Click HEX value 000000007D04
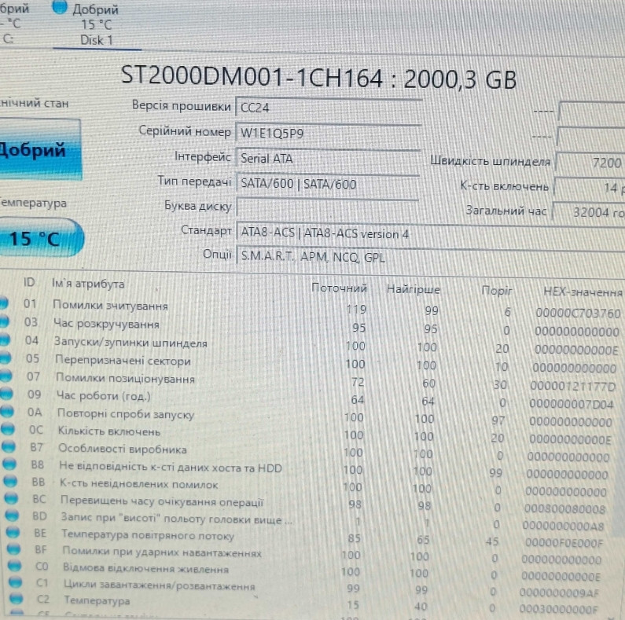The image size is (625, 620). (x=572, y=404)
